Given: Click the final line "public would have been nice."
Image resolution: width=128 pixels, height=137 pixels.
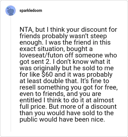Looking at the screenshot, I should 62,120.
